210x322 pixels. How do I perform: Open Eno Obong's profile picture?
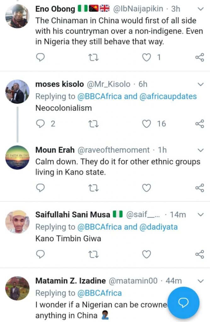coord(17,16)
